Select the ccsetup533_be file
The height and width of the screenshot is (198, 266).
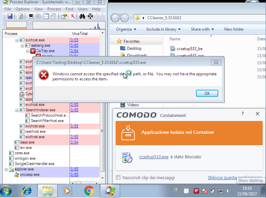[x=189, y=49]
